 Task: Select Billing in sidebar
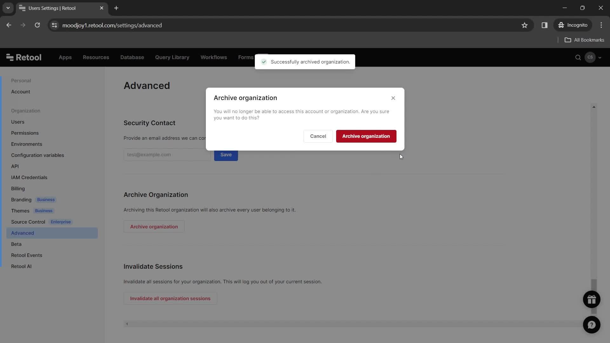click(x=18, y=189)
